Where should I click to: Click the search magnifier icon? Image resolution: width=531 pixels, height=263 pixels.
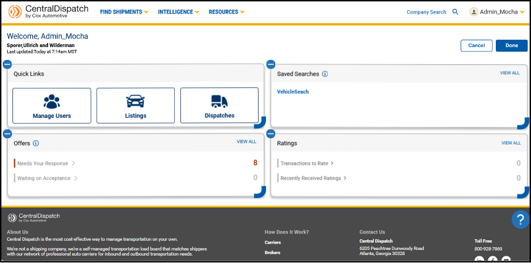pyautogui.click(x=455, y=12)
